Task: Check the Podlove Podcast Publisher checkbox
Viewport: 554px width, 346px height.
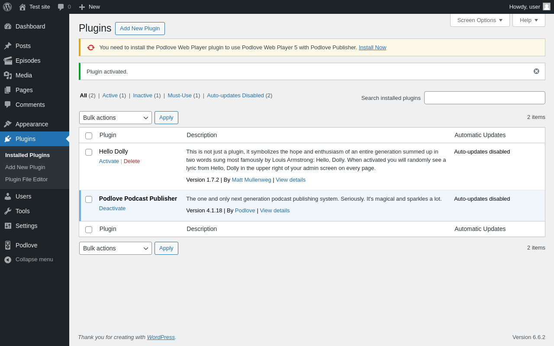Action: pos(89,199)
